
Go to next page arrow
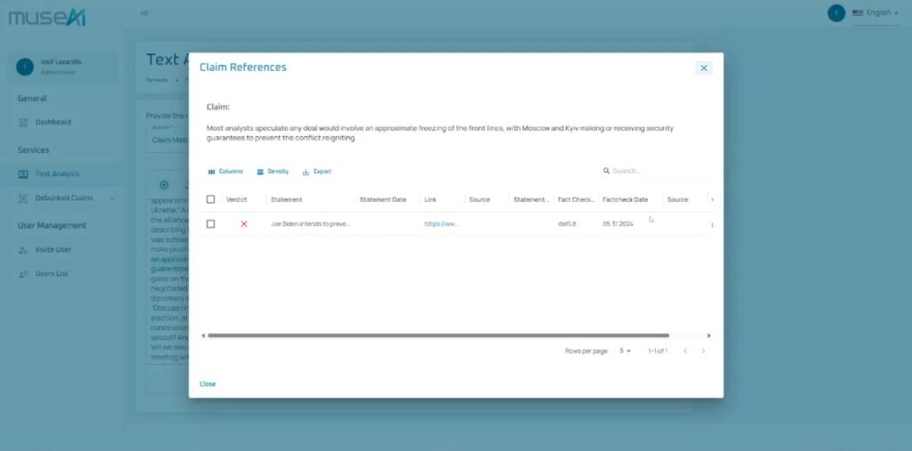tap(703, 351)
